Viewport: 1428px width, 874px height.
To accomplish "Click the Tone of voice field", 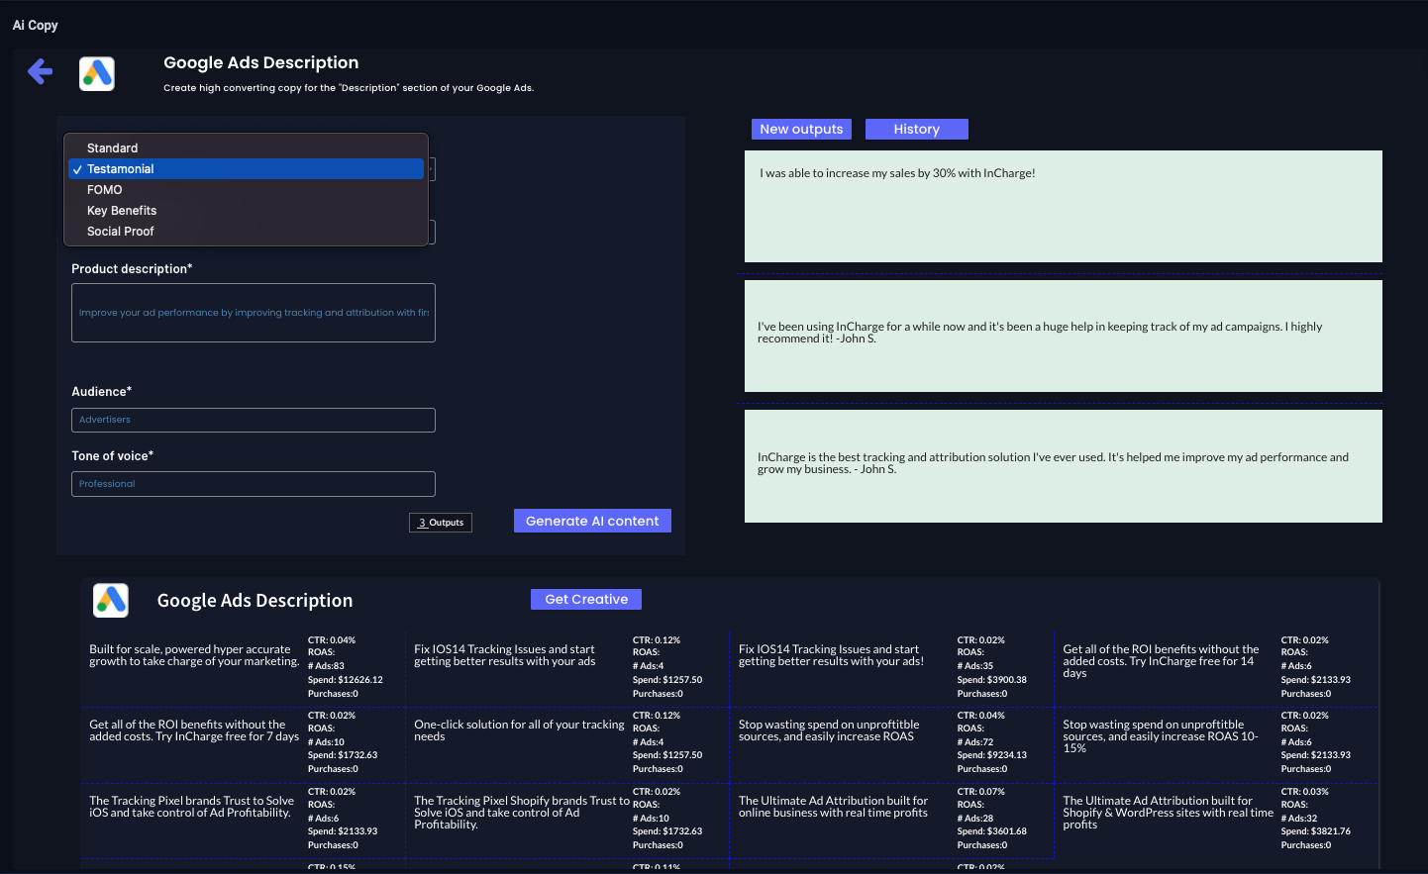I will click(254, 484).
